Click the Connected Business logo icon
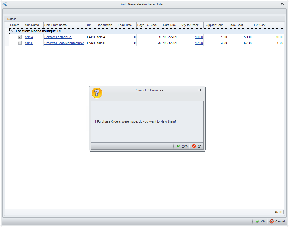289x227 pixels. (5, 4)
